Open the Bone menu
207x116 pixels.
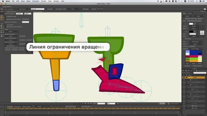28,1
